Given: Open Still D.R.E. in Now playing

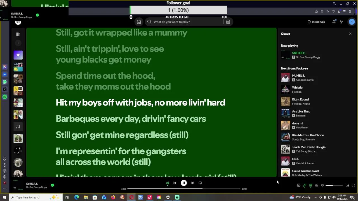Looking at the screenshot, I should [x=299, y=53].
